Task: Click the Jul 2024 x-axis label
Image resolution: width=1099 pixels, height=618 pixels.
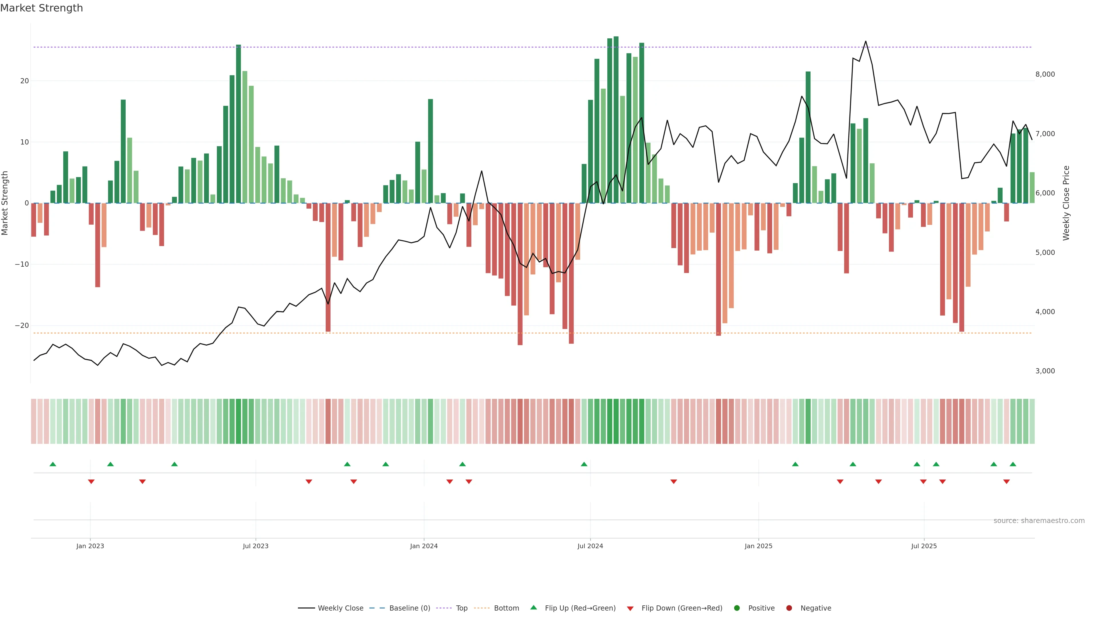Action: point(590,546)
